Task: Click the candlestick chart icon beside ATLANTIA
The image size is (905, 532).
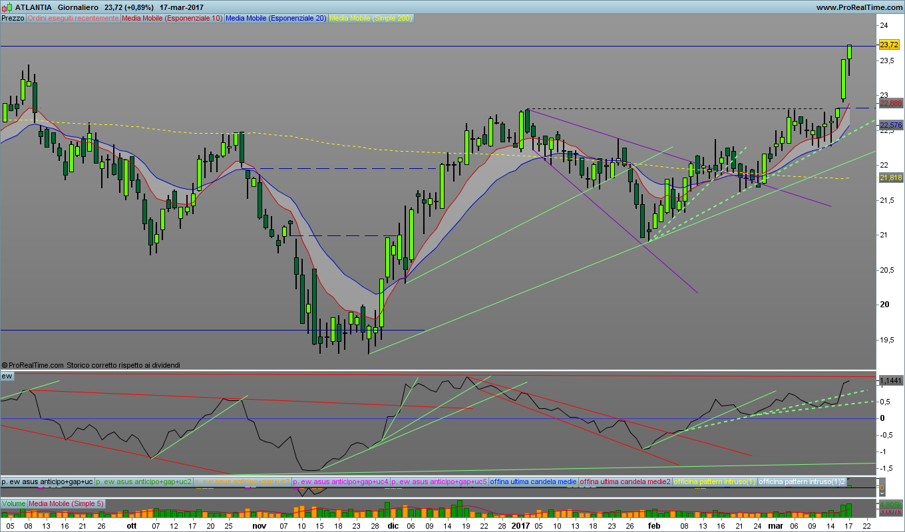Action: point(7,7)
